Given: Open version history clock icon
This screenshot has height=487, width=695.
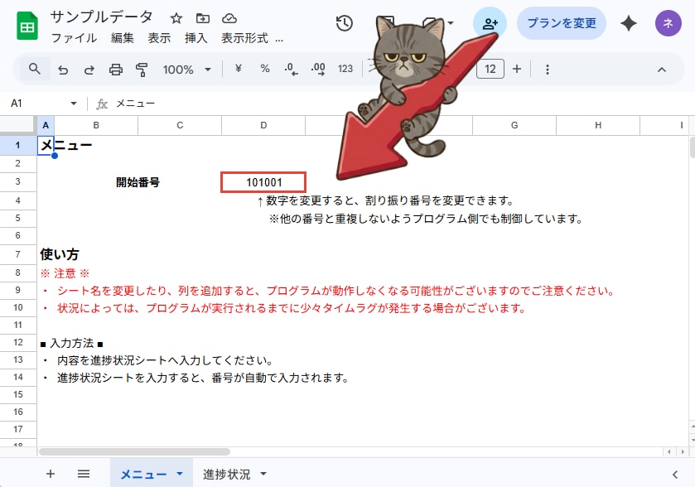Looking at the screenshot, I should pos(344,23).
